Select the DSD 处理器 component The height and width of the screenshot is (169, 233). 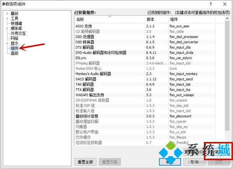pyautogui.click(x=145, y=37)
